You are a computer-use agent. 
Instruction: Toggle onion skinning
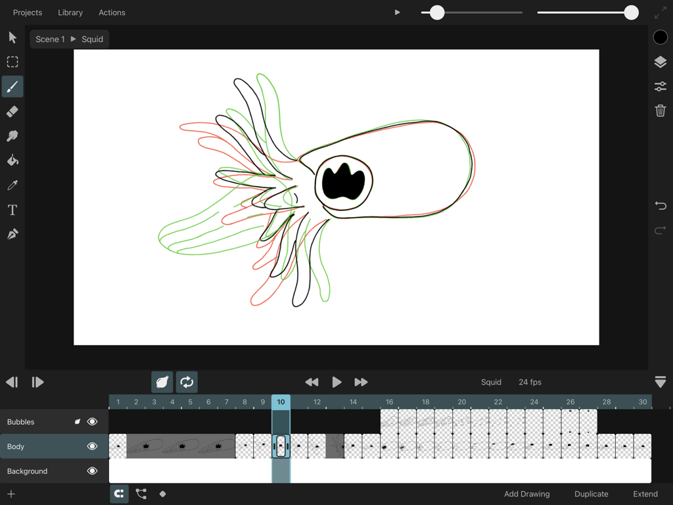[162, 382]
